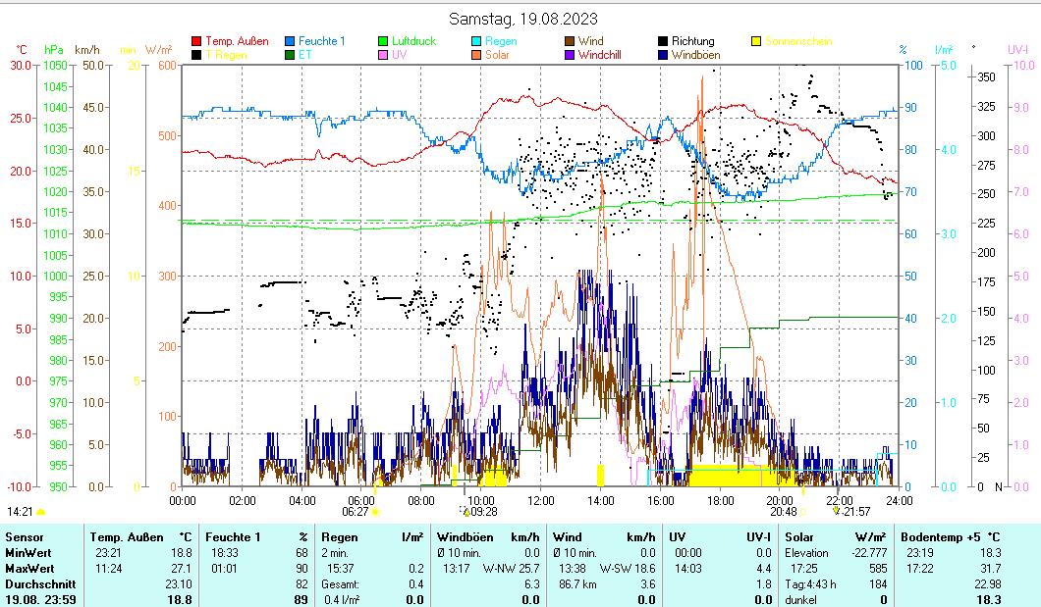Click the Bodentemp +5 °C column header
The image size is (1041, 607).
tap(950, 537)
